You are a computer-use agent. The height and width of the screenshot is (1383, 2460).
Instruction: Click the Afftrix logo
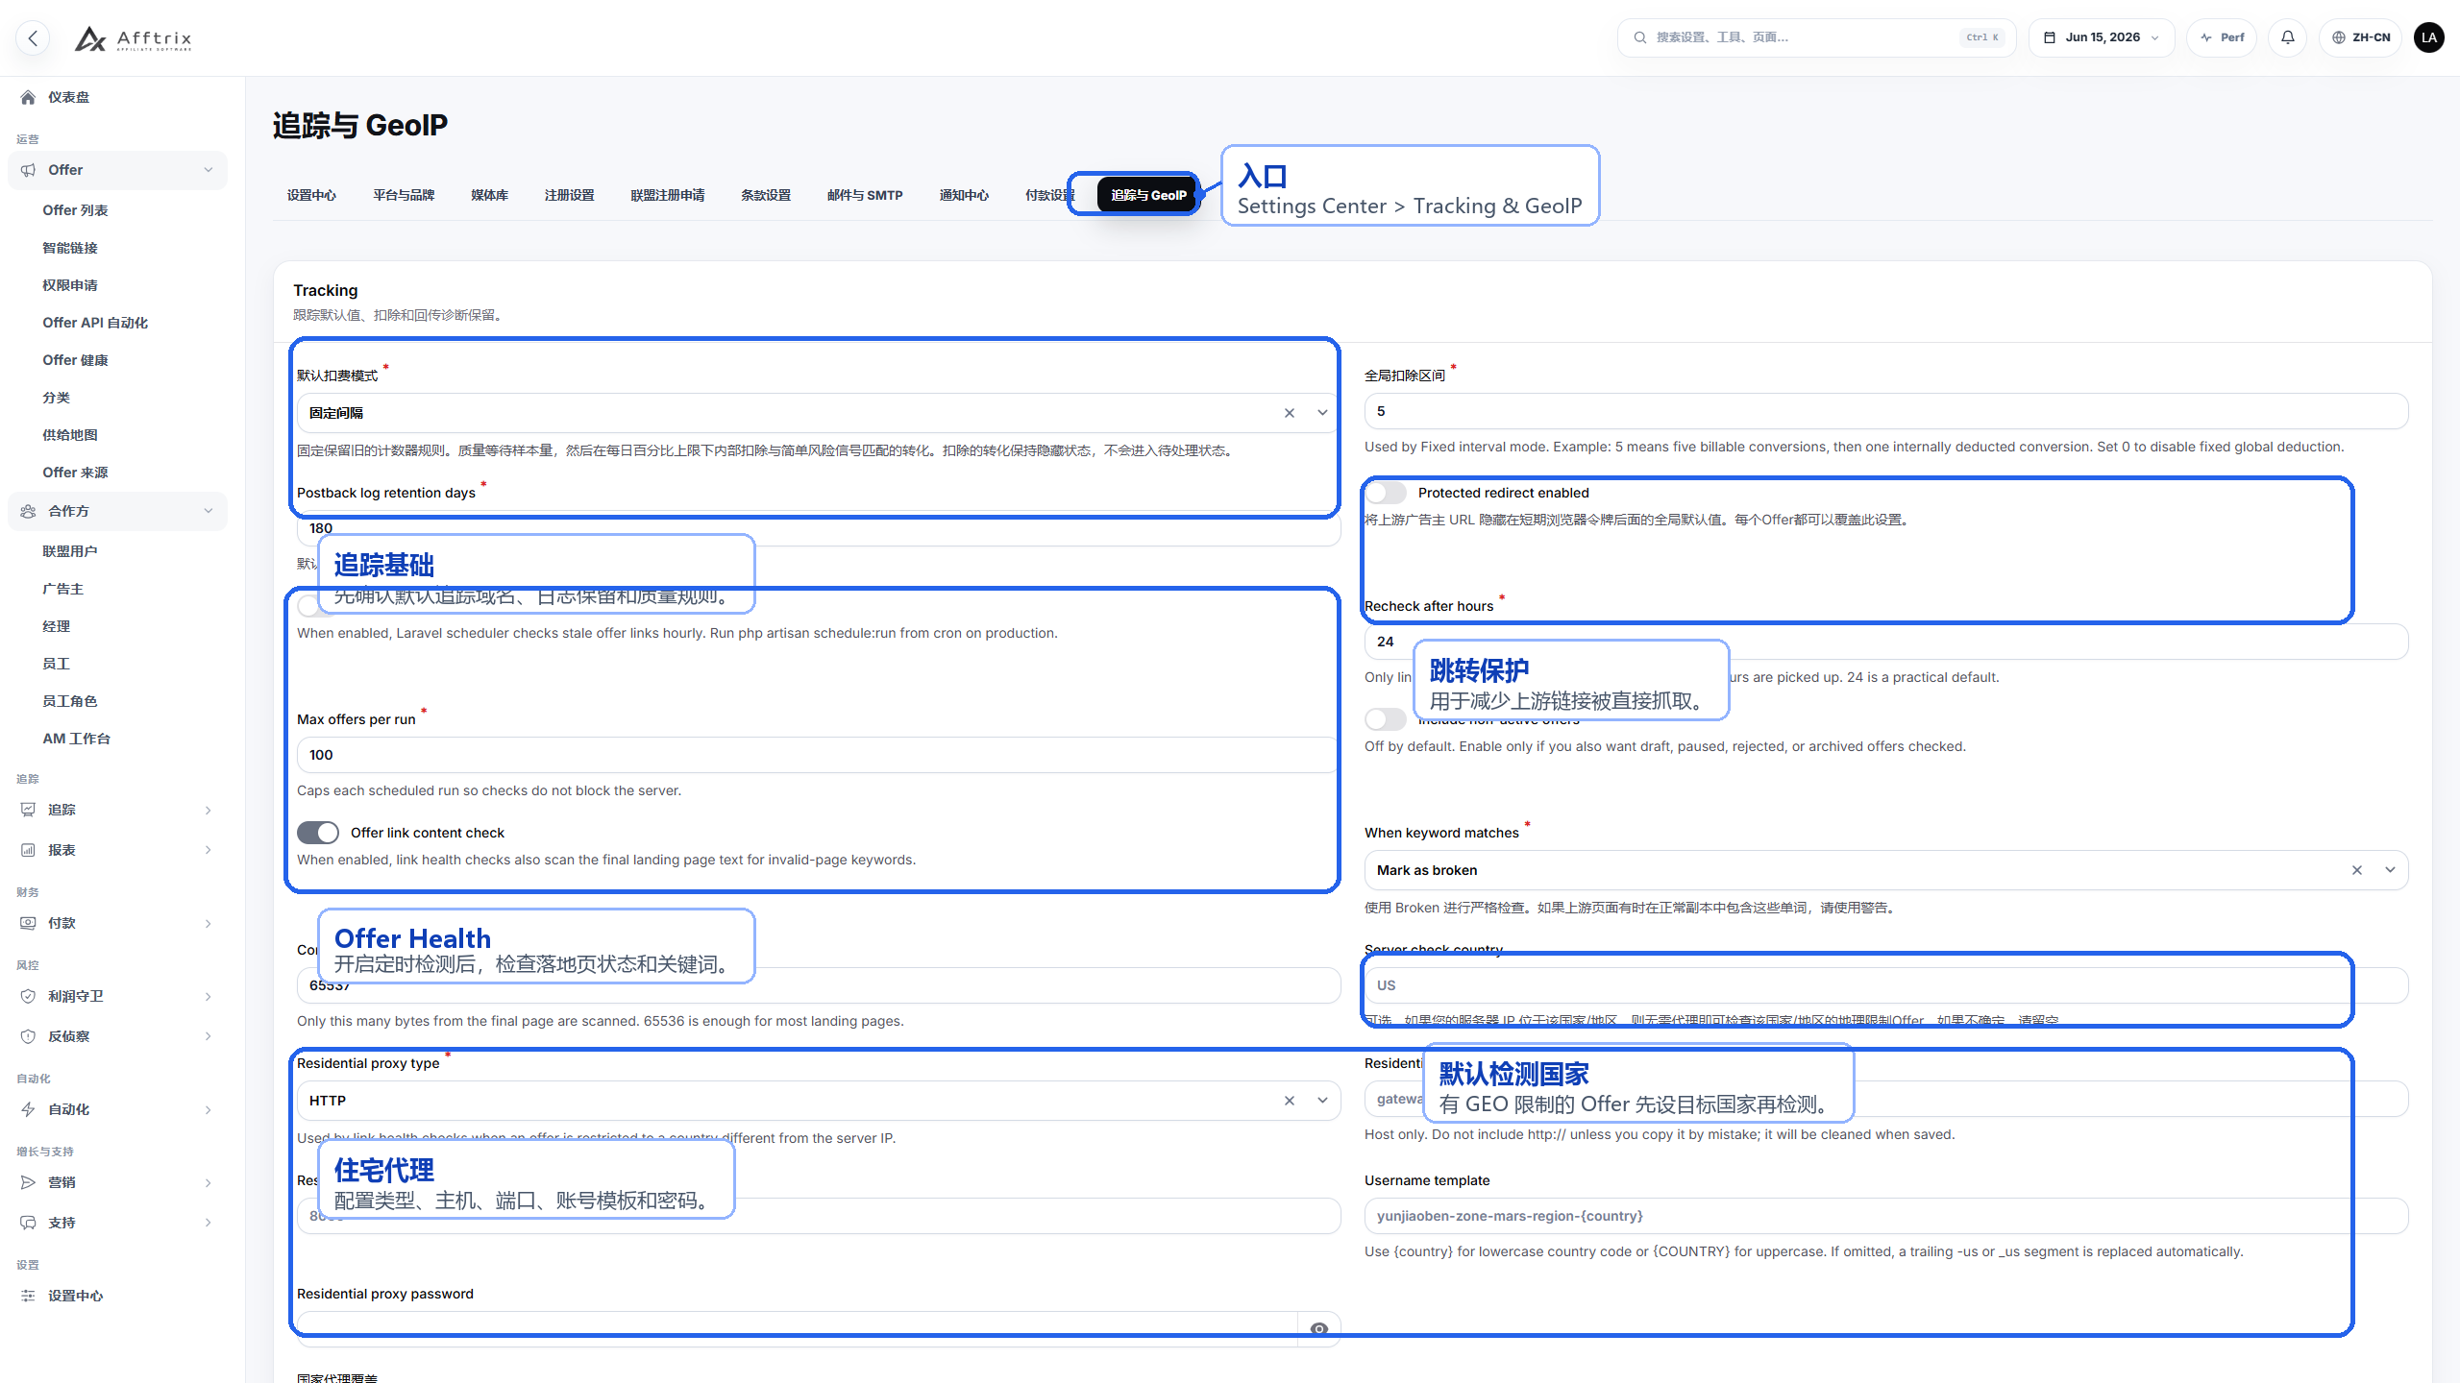click(x=134, y=38)
